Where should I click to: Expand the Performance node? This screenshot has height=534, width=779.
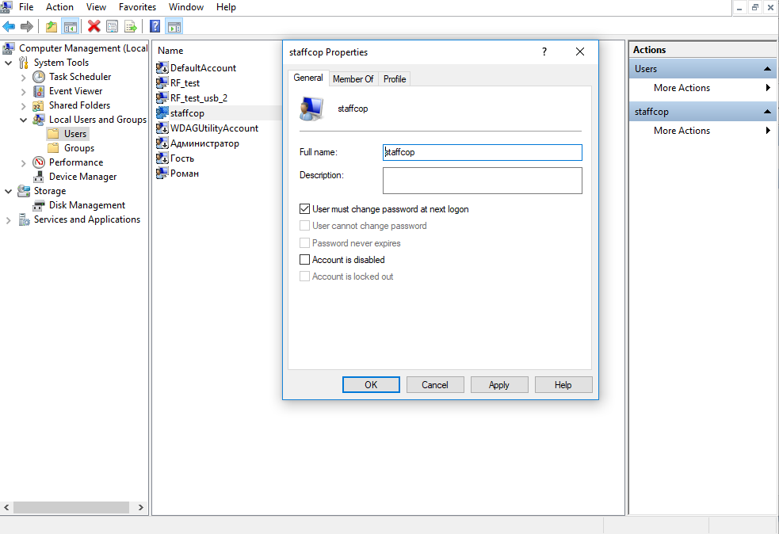(23, 163)
